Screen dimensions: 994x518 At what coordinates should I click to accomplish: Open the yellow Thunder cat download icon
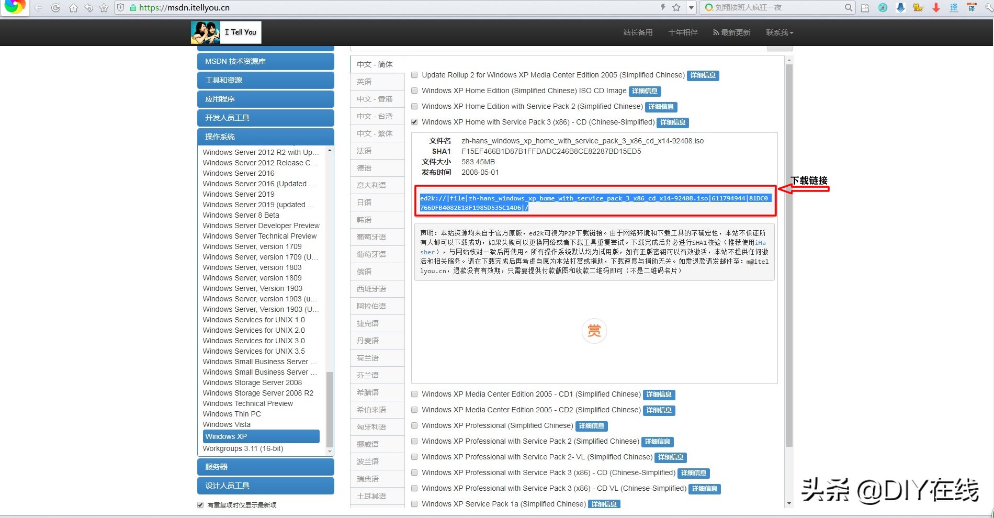tap(919, 7)
